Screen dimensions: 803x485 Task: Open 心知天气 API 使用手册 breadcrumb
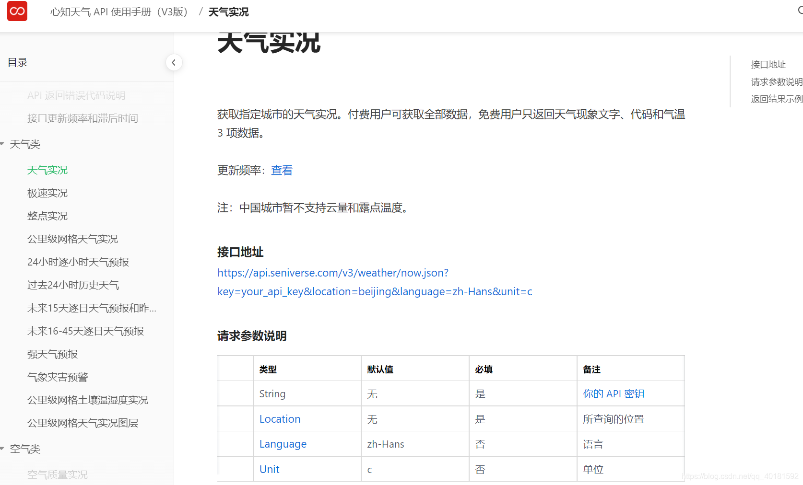(119, 12)
